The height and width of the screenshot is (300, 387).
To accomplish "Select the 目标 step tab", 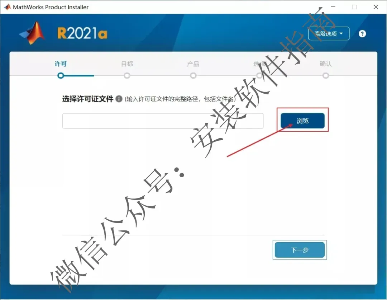I will [127, 64].
